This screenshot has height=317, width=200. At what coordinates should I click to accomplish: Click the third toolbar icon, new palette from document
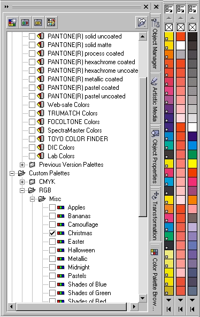tap(38, 22)
